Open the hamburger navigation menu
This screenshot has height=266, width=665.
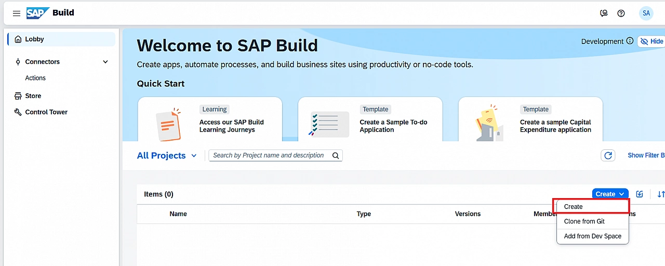click(17, 13)
